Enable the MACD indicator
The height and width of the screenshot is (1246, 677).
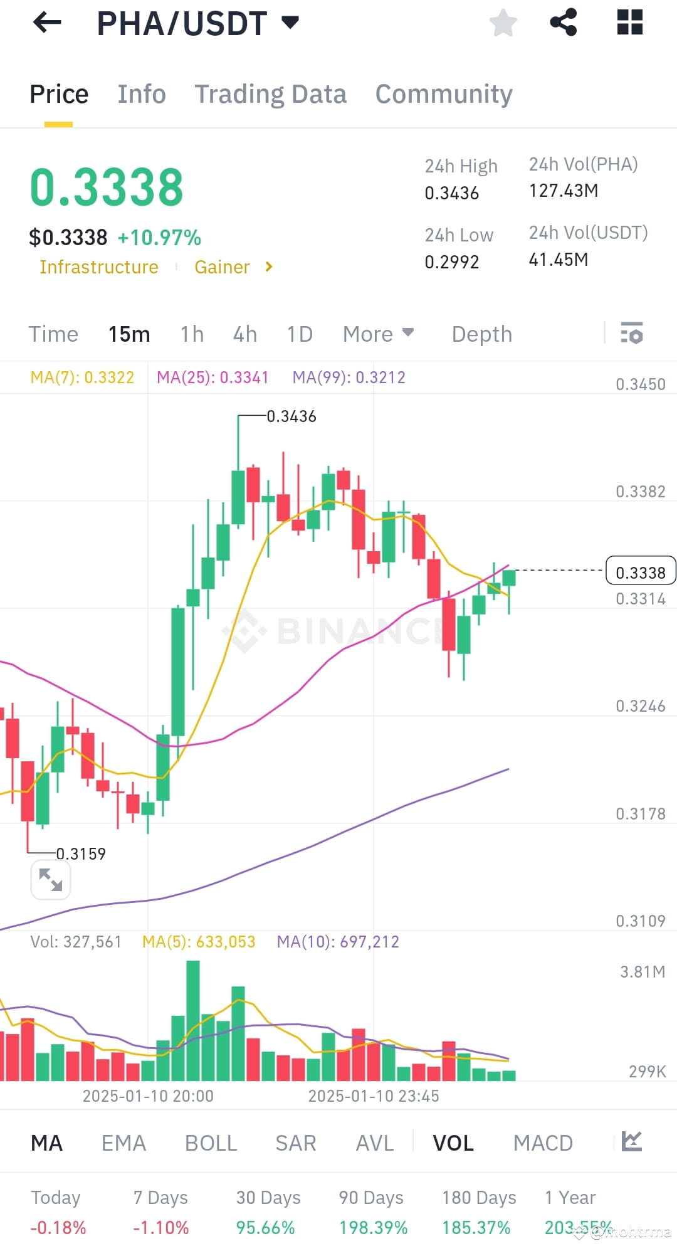543,1143
